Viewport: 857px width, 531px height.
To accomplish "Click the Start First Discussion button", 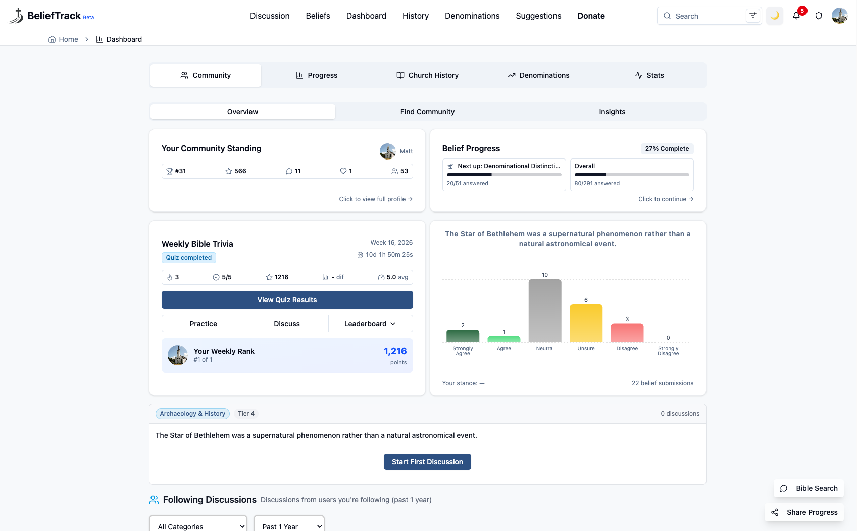I will click(x=427, y=462).
